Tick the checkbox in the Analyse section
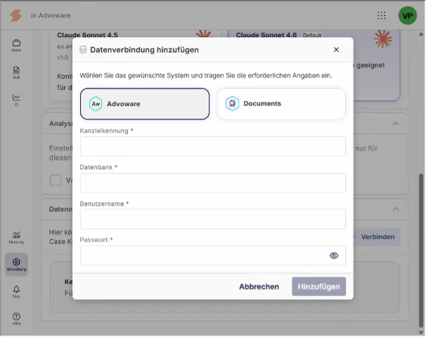This screenshot has height=337, width=426. [56, 180]
